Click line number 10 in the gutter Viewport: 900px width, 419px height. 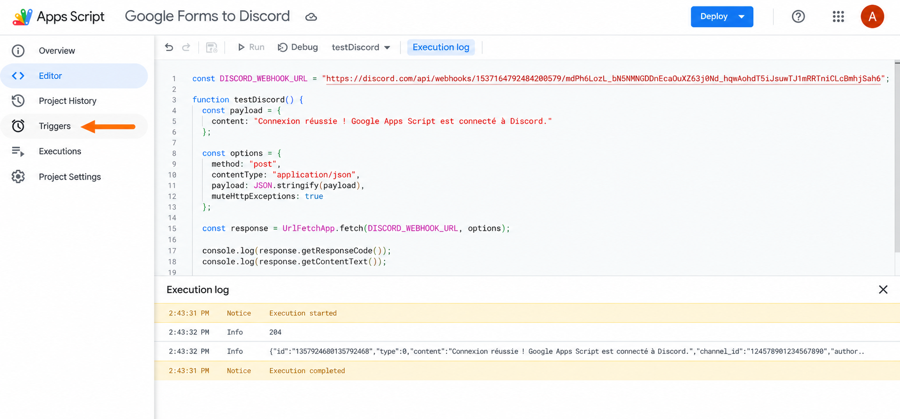[172, 175]
